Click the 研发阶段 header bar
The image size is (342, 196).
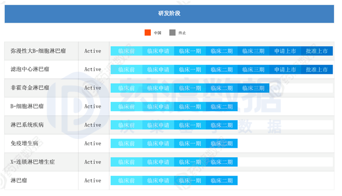pos(169,14)
